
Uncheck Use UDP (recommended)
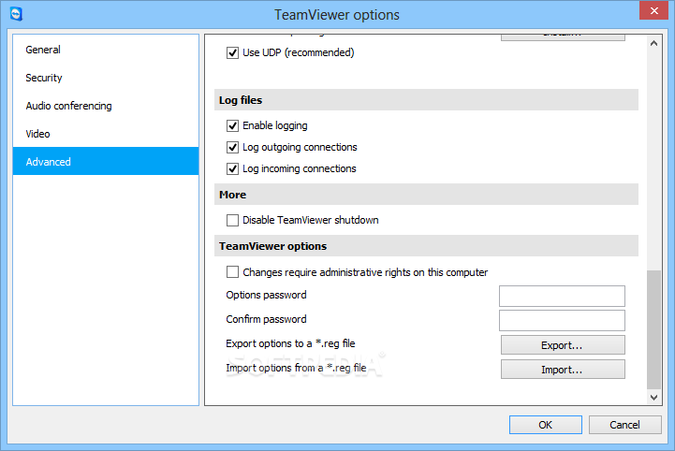point(232,53)
